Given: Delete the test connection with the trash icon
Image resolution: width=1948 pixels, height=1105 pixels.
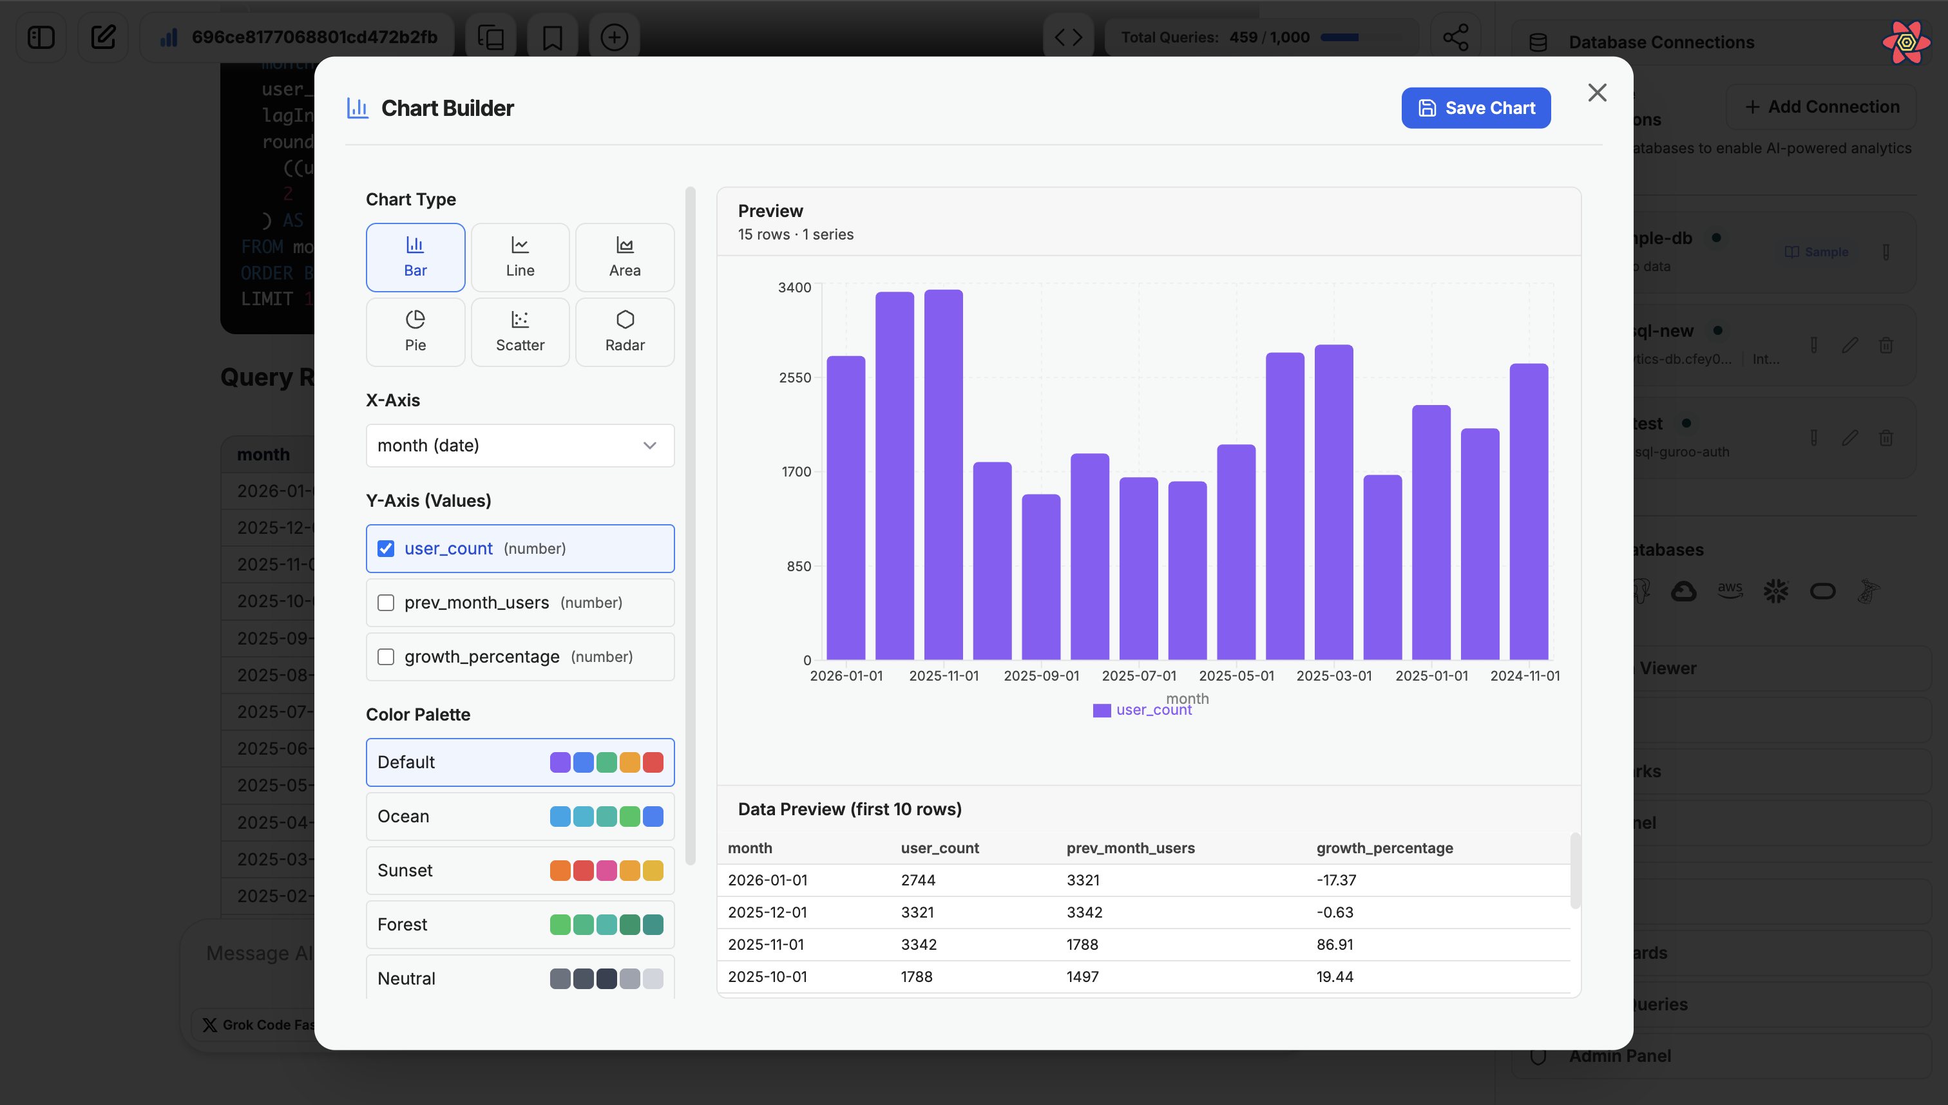Looking at the screenshot, I should 1887,438.
